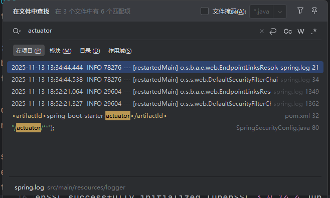
Task: Select the Module (M) scope tab
Action: pos(60,51)
